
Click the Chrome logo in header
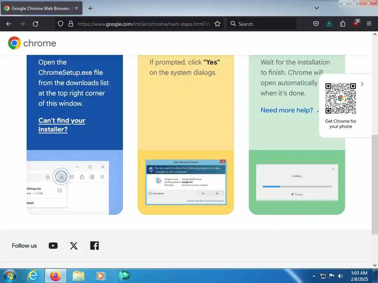pos(32,43)
